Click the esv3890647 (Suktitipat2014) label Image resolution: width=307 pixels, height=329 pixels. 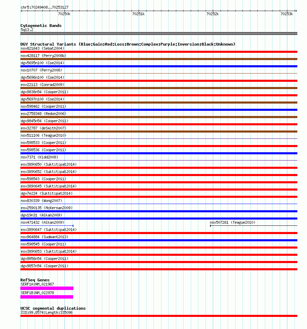point(49,230)
